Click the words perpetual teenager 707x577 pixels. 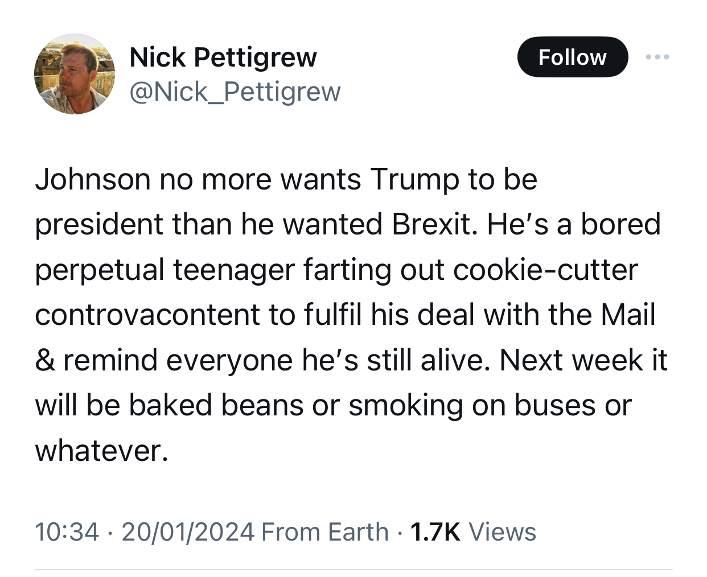[x=165, y=270]
